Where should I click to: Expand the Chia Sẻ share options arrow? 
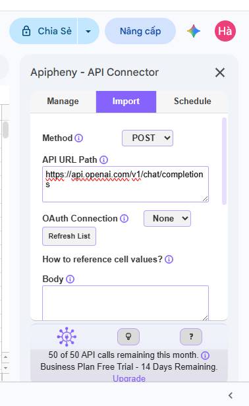88,32
